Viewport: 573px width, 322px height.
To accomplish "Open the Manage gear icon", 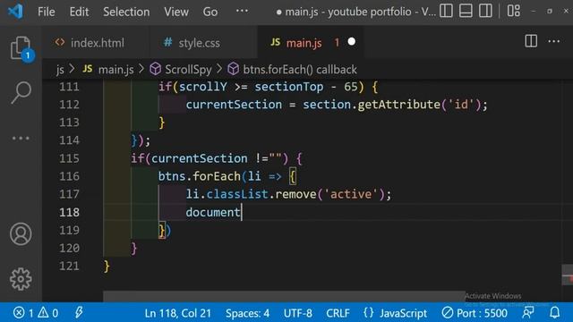I will point(21,279).
